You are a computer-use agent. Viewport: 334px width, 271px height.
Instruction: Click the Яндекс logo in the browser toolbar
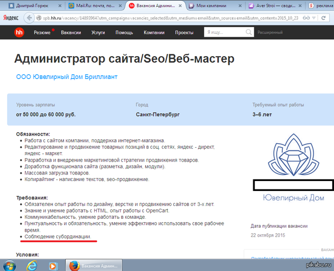(11, 18)
